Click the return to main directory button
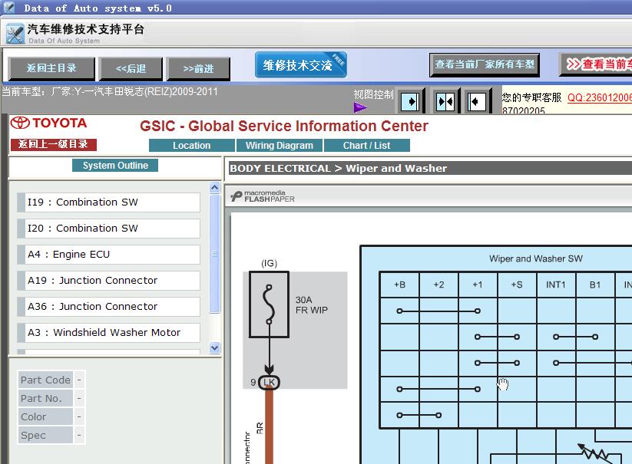632x464 pixels. [51, 68]
